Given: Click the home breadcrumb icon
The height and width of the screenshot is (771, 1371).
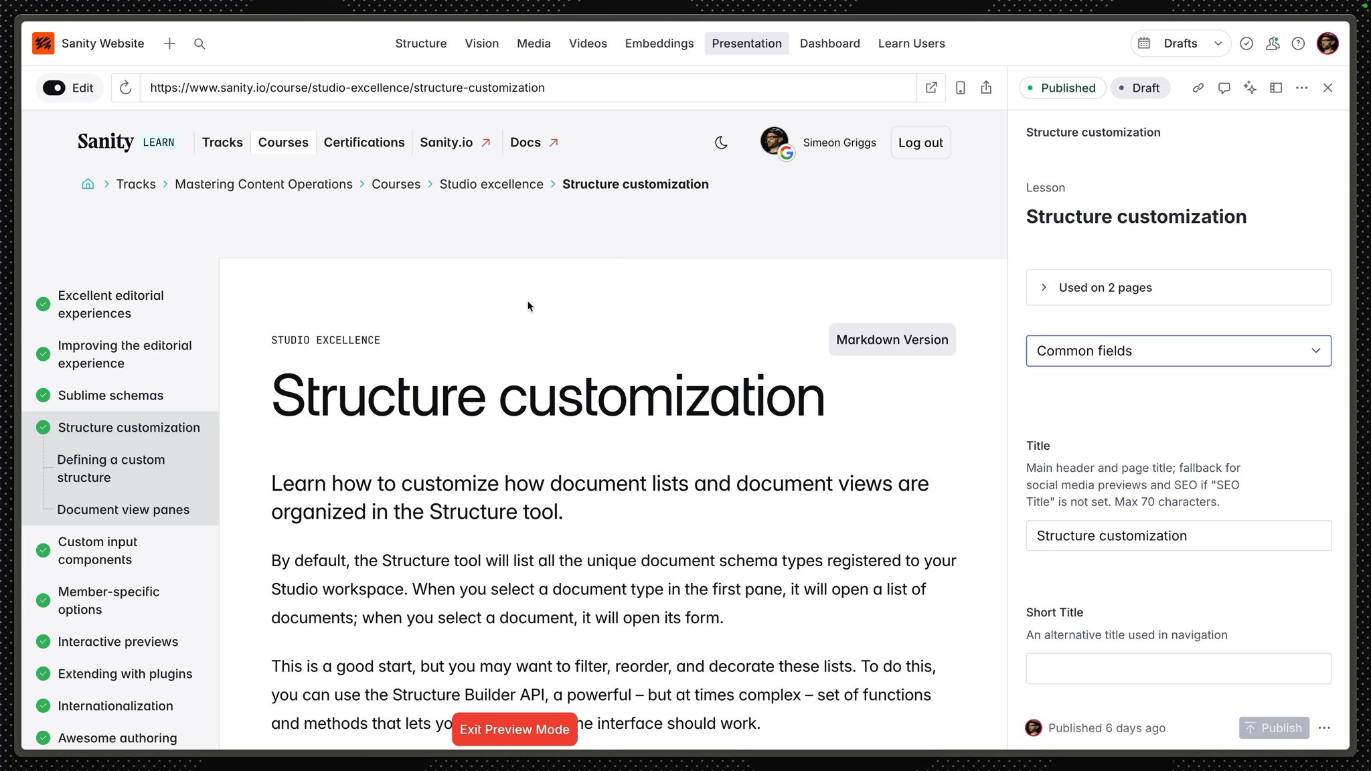Looking at the screenshot, I should click(88, 184).
